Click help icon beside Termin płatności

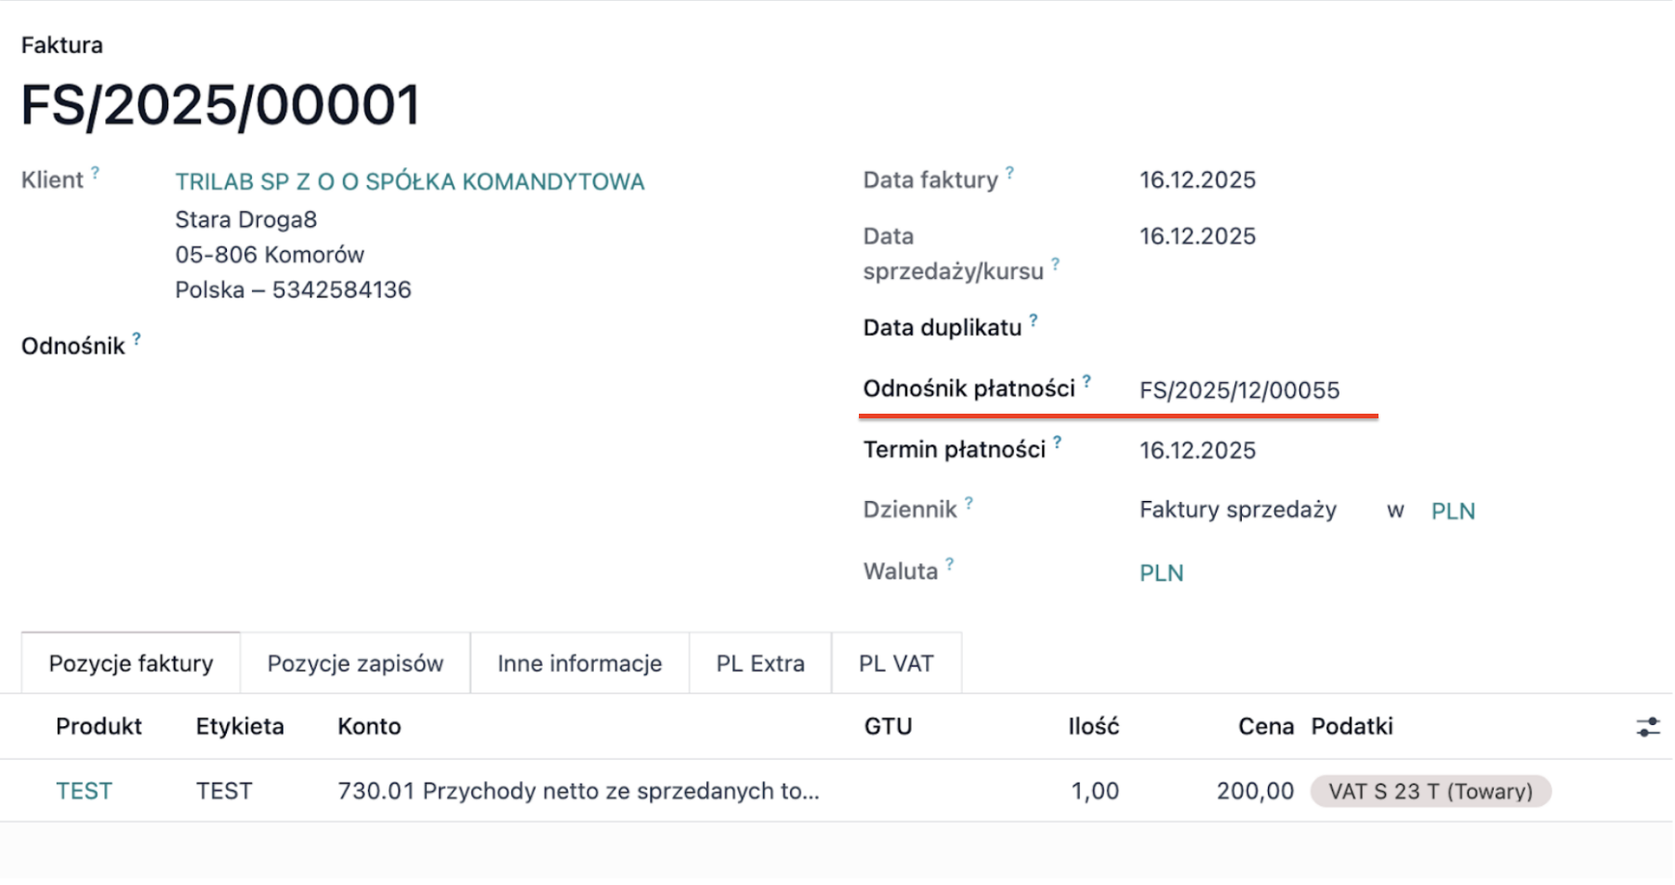(1057, 442)
